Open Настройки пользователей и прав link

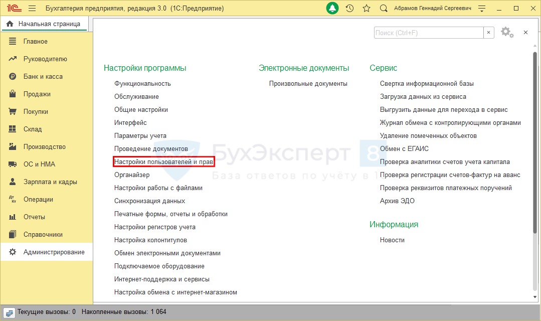pos(164,162)
